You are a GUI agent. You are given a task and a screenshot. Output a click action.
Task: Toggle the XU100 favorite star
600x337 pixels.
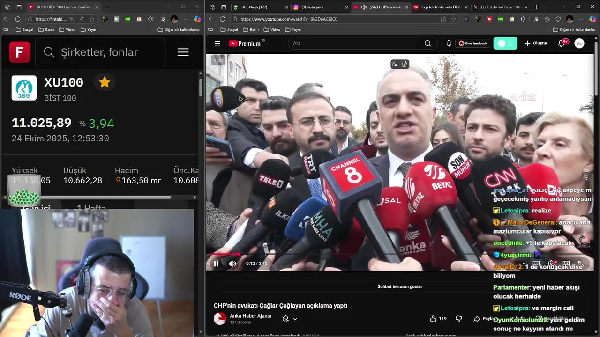click(105, 82)
